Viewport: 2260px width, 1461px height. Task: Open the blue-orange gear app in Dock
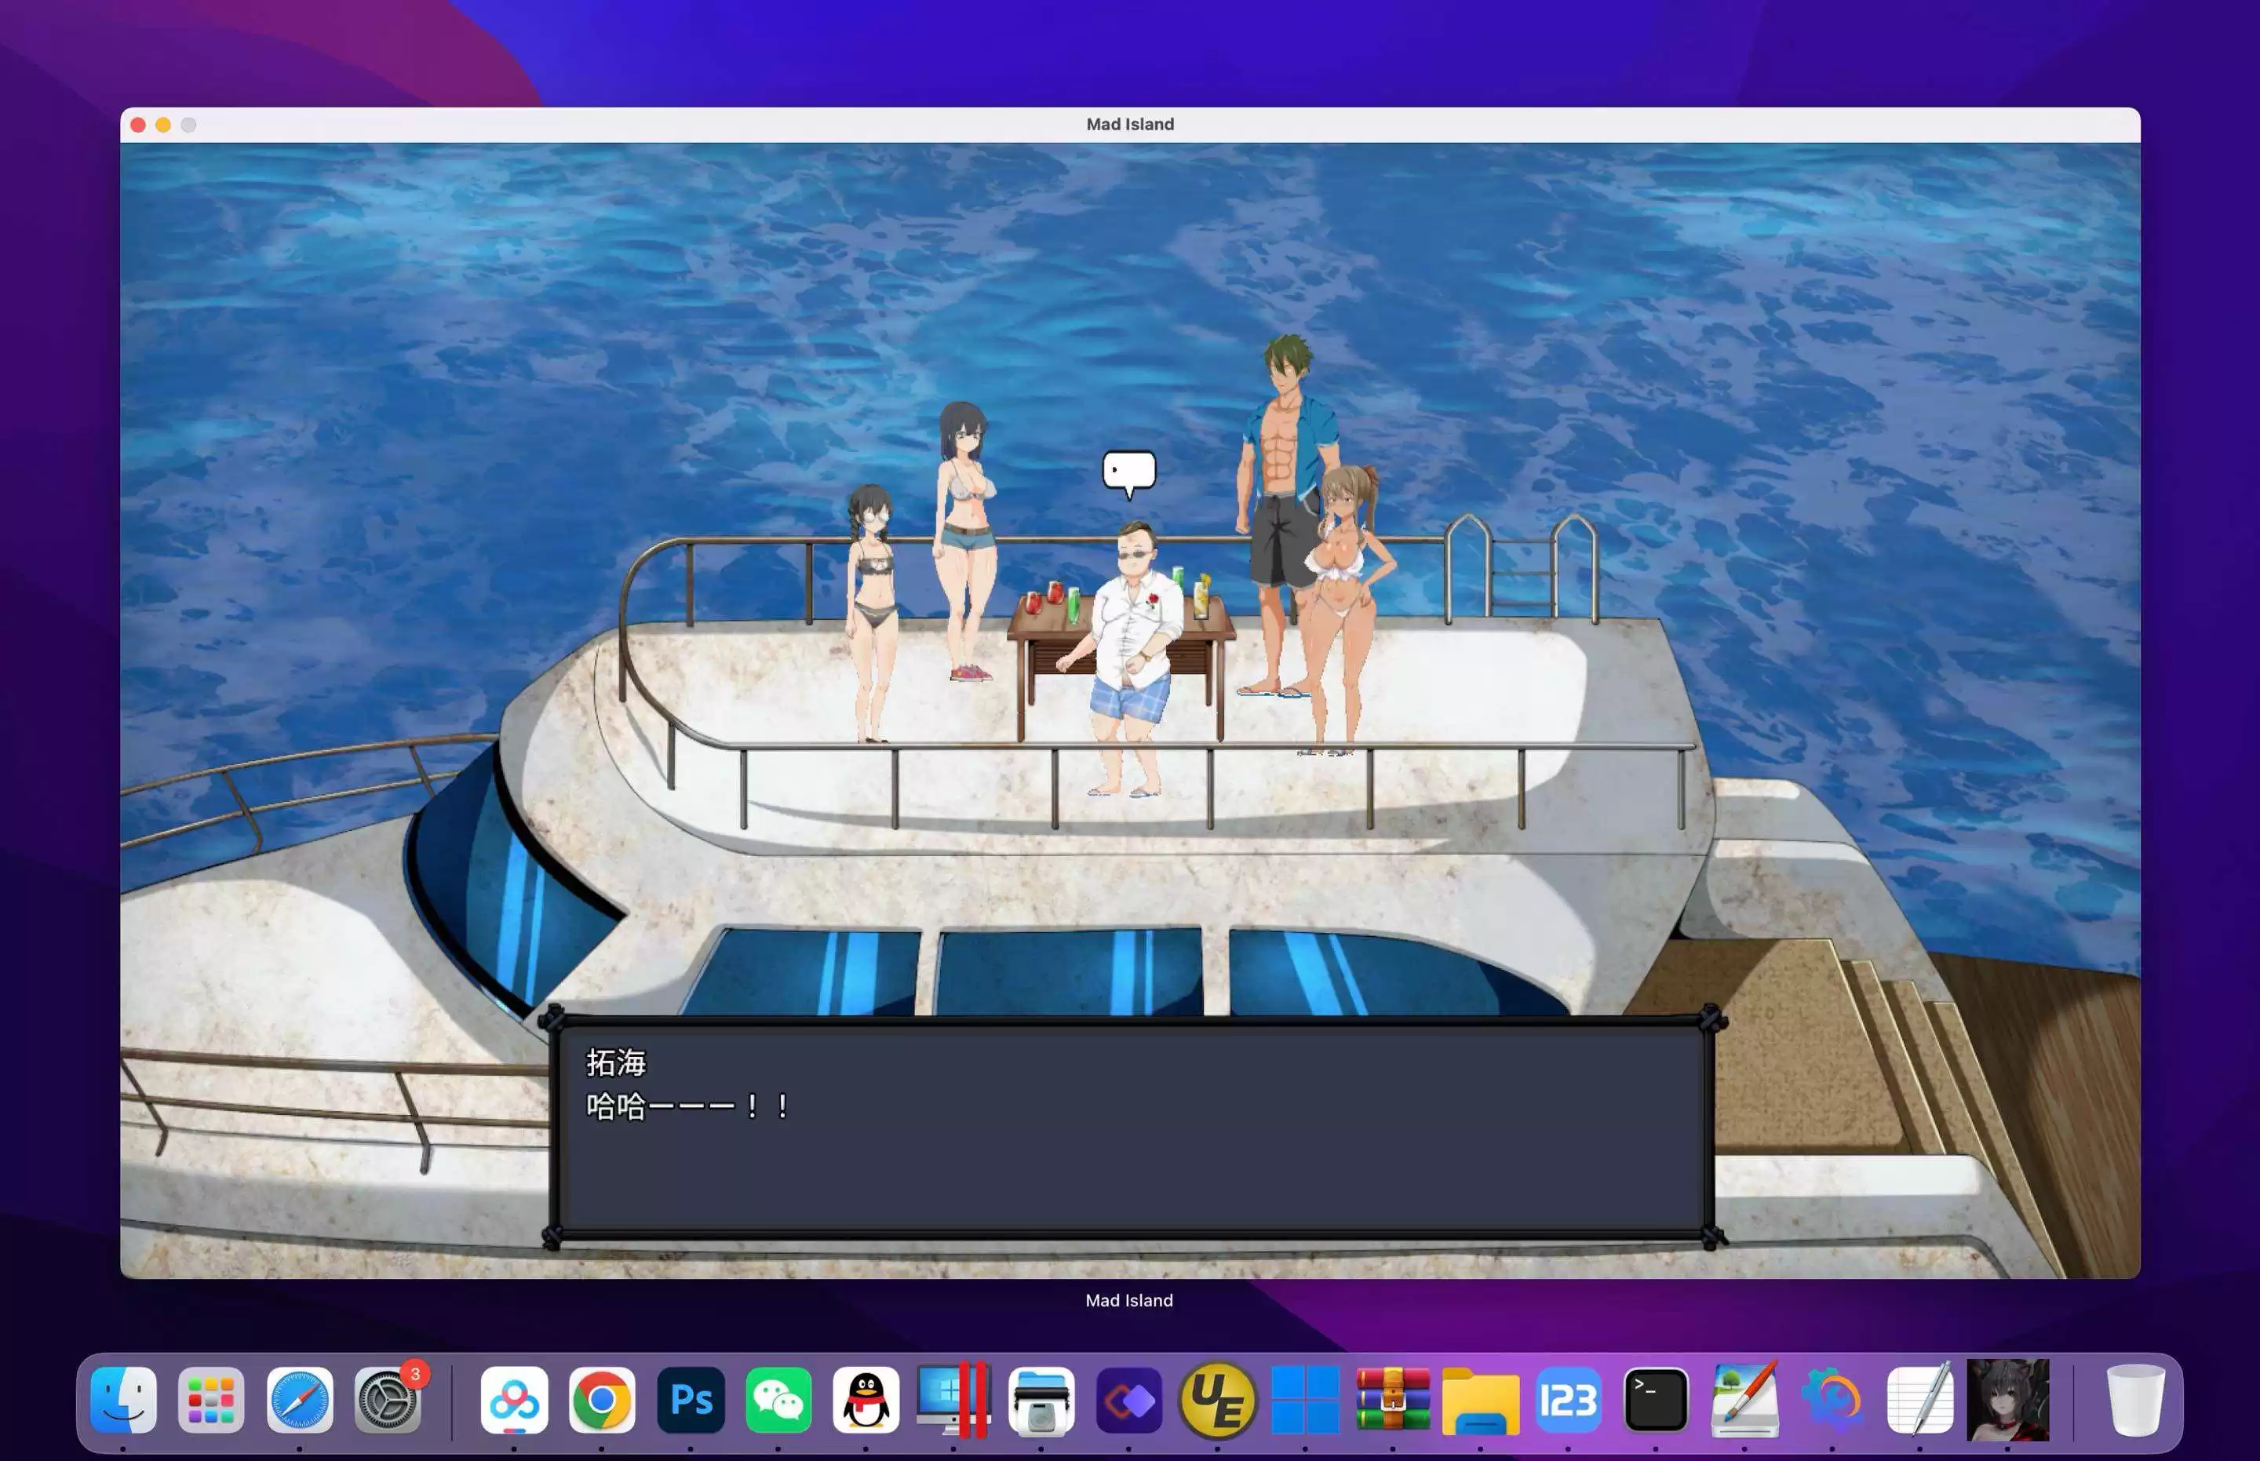1832,1401
